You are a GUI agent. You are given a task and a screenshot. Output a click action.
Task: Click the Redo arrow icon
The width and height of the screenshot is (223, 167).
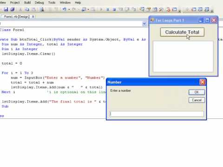74,9
